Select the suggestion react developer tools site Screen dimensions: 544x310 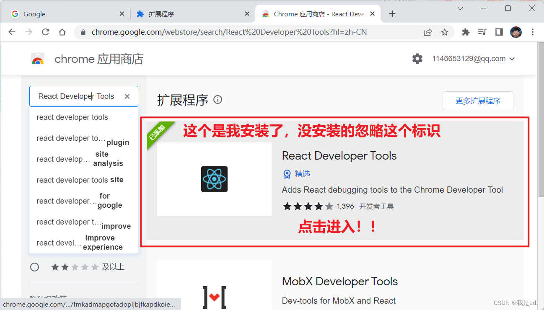[x=80, y=180]
